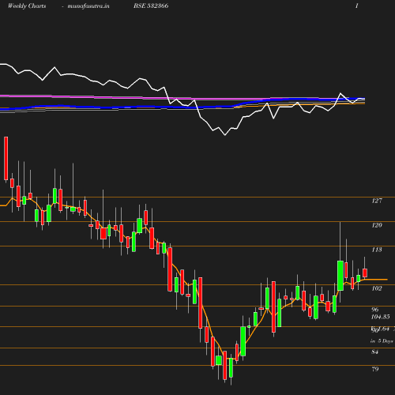Click the "BSE 532366" stock code label
This screenshot has height=395, width=395.
pos(151,6)
